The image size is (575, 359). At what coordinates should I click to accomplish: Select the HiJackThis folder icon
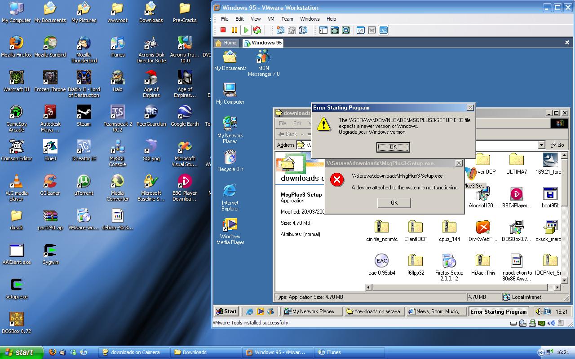(x=483, y=265)
